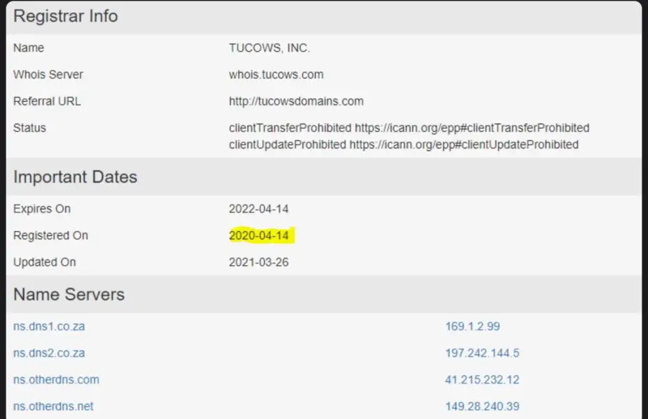Click the Registered On label
The image size is (648, 419).
pos(50,235)
